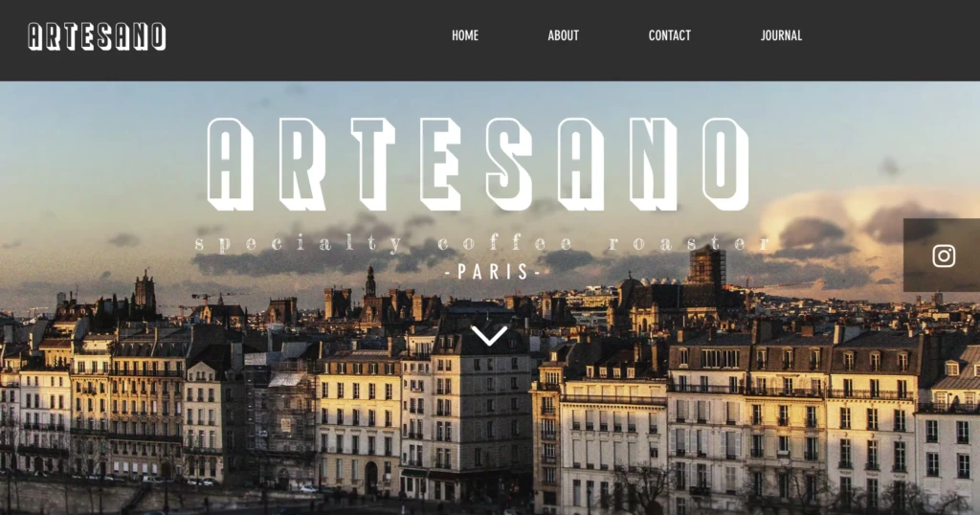Open the Instagram icon link
Image resolution: width=980 pixels, height=515 pixels.
[x=944, y=256]
